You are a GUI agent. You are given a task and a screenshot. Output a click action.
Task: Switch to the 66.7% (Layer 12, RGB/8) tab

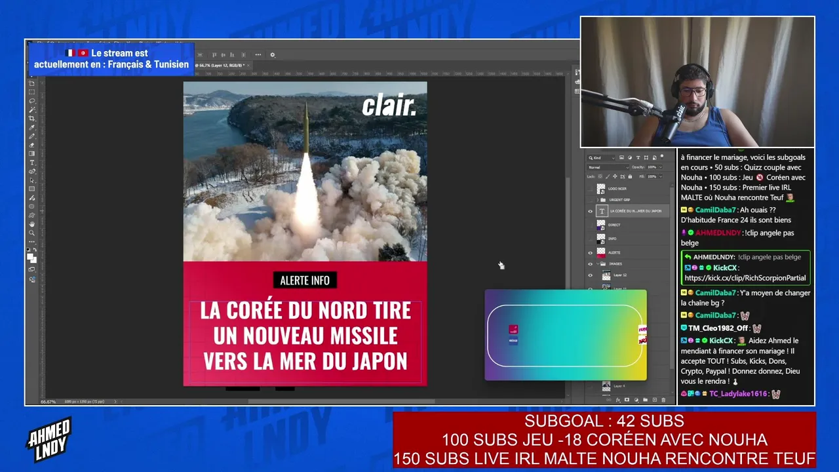point(220,66)
